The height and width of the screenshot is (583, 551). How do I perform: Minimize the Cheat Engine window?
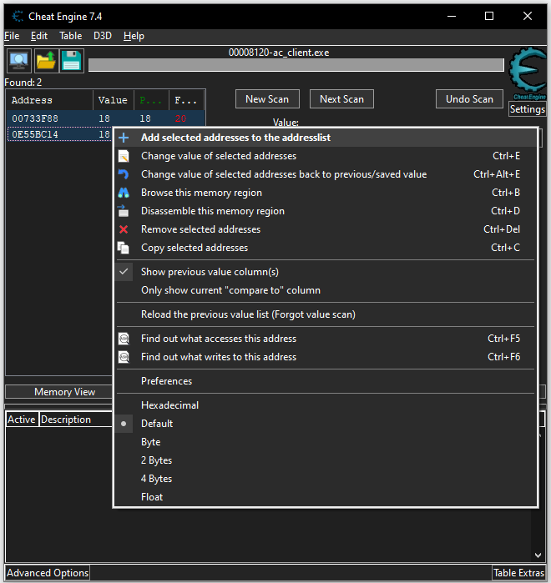pyautogui.click(x=452, y=17)
